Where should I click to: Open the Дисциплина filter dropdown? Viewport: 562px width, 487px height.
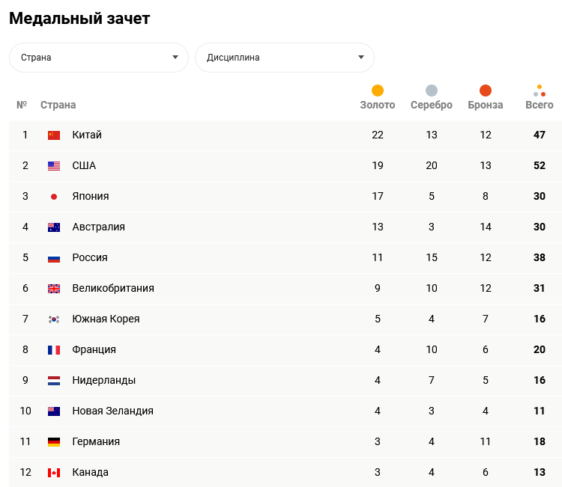(x=285, y=58)
